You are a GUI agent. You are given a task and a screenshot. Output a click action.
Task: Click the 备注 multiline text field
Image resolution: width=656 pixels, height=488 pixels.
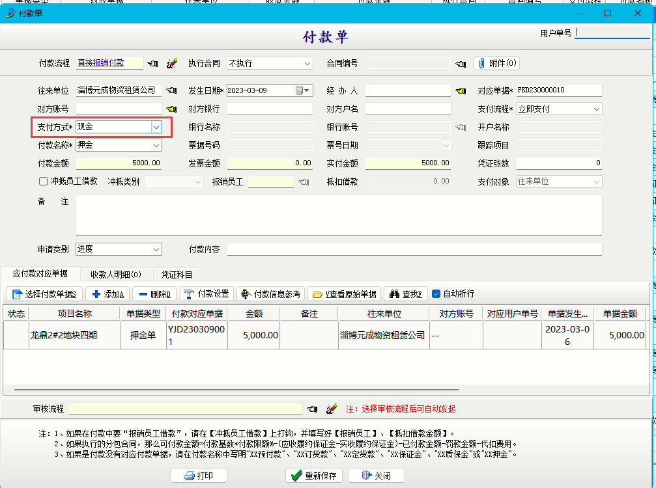pos(339,215)
